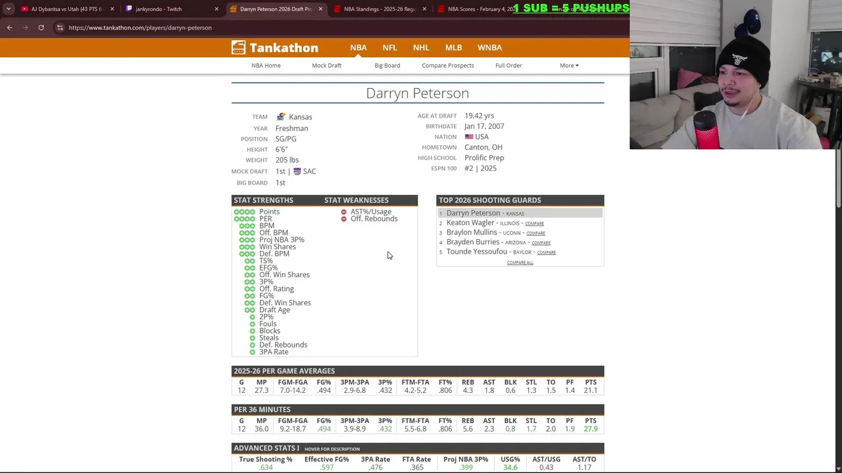Click the Tankathon logo icon
Viewport: 842px width, 473px height.
pyautogui.click(x=239, y=47)
